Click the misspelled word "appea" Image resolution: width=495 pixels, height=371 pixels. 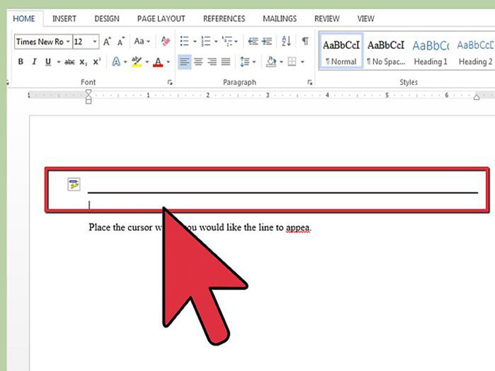[x=298, y=228]
